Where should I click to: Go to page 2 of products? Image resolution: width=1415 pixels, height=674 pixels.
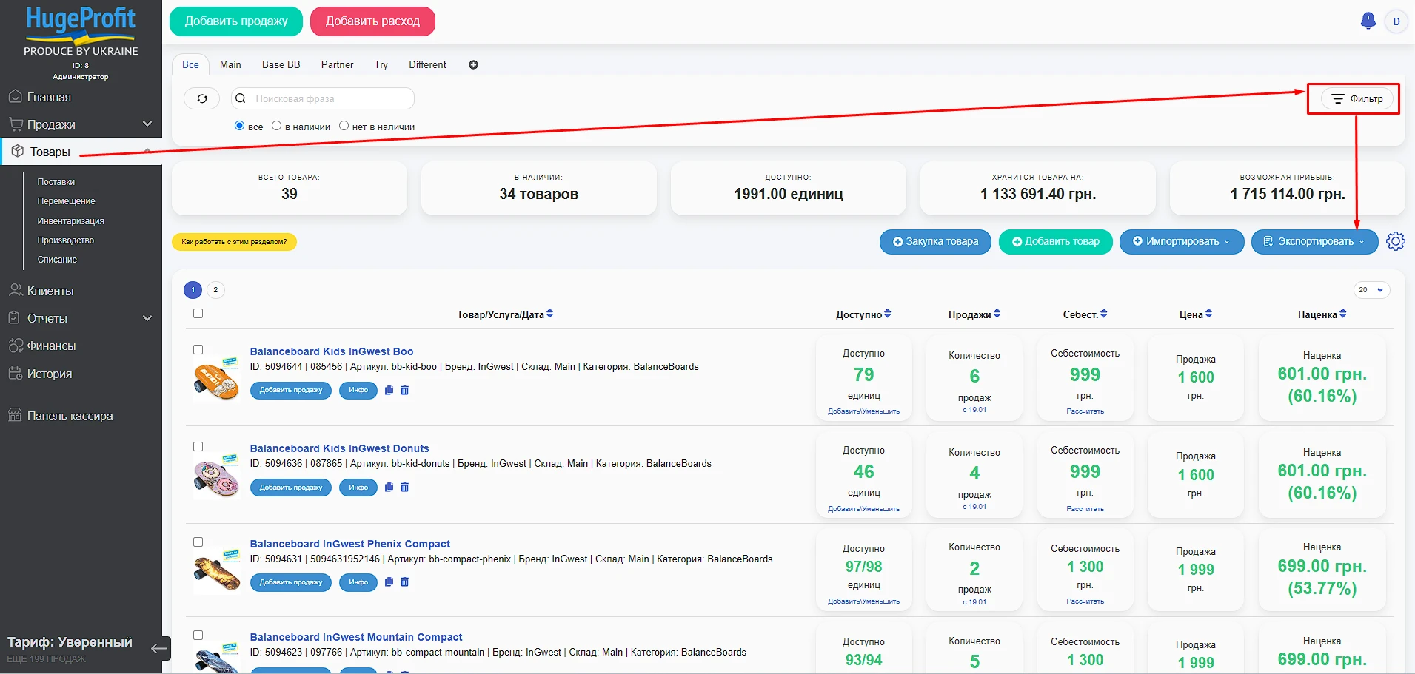coord(215,290)
